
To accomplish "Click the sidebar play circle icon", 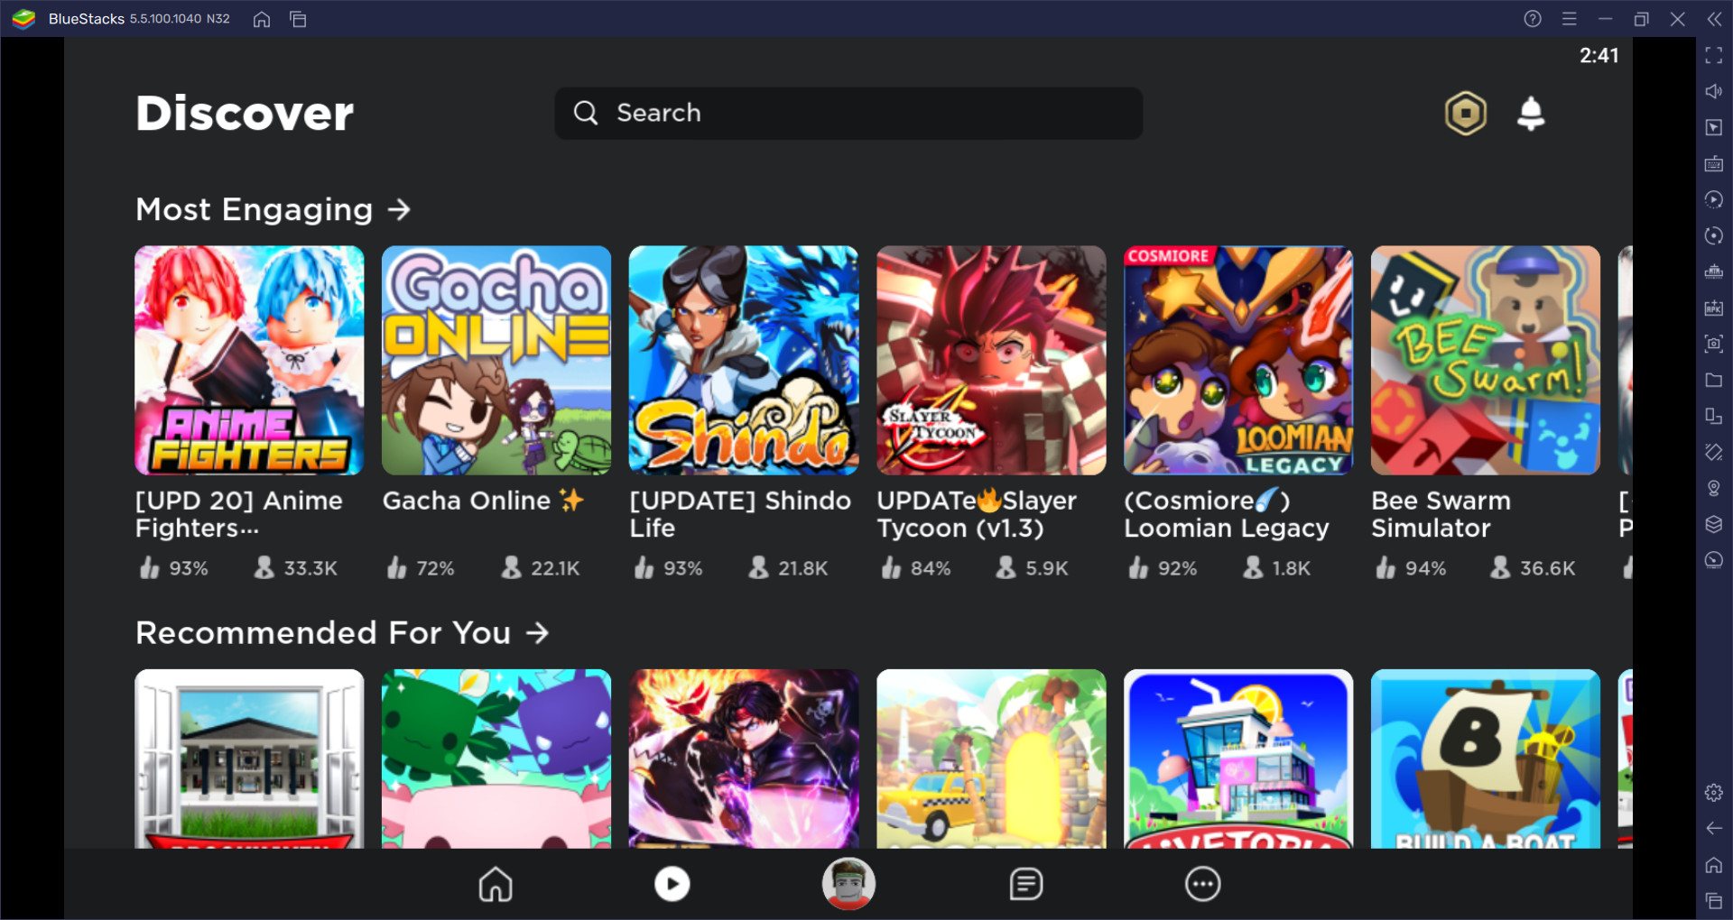I will click(1714, 199).
